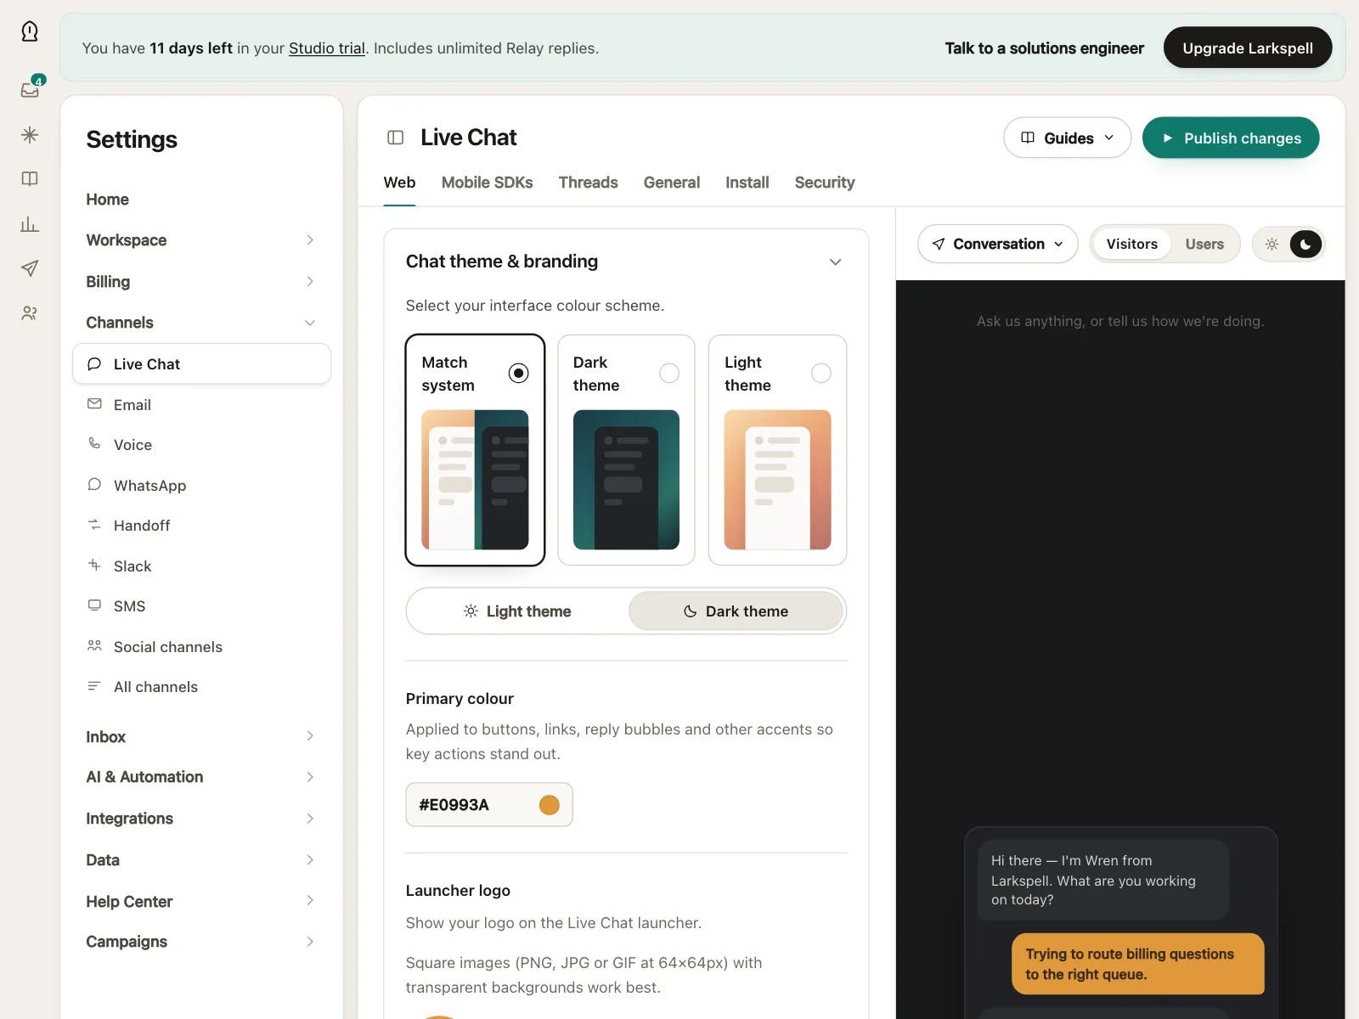Image resolution: width=1359 pixels, height=1019 pixels.
Task: Expand the Data section
Action: (201, 860)
